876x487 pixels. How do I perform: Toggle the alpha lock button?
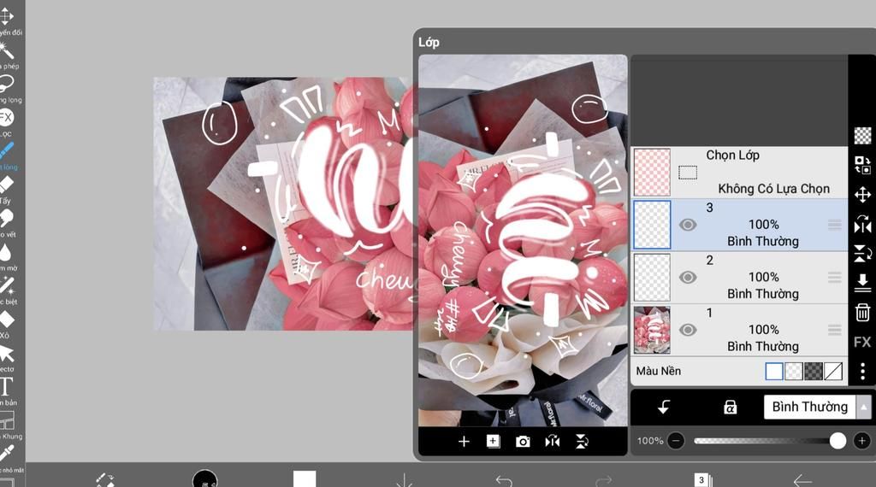[730, 408]
